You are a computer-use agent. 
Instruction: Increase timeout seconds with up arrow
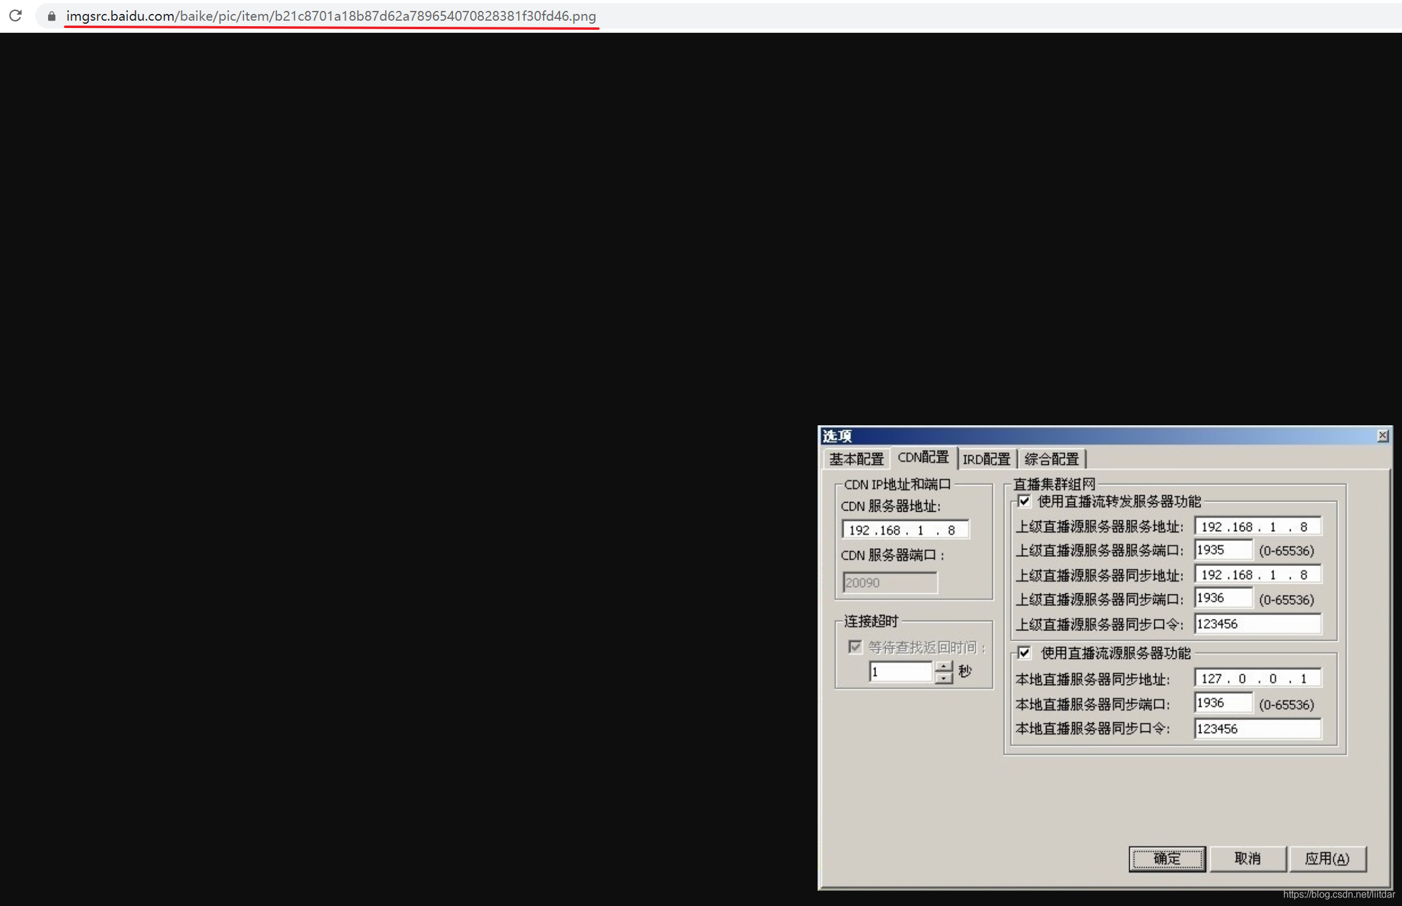pyautogui.click(x=943, y=666)
